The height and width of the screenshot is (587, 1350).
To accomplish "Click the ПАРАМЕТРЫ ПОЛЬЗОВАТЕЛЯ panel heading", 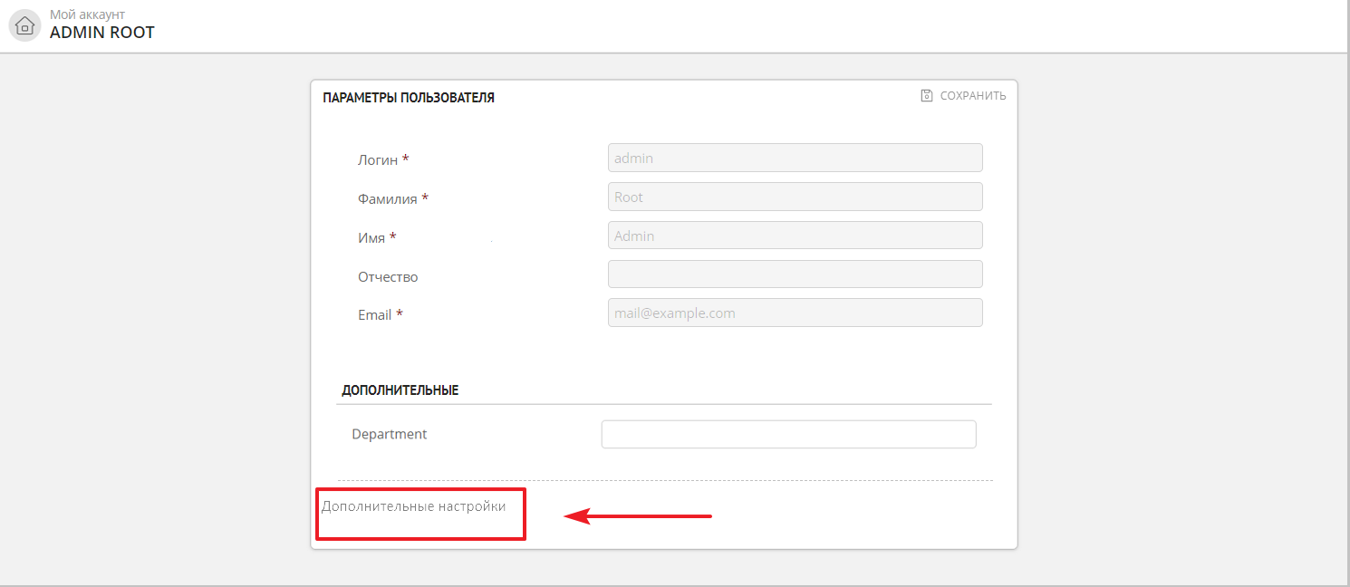I will click(409, 98).
